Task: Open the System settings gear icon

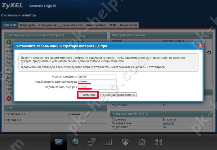Action: pyautogui.click(x=142, y=142)
